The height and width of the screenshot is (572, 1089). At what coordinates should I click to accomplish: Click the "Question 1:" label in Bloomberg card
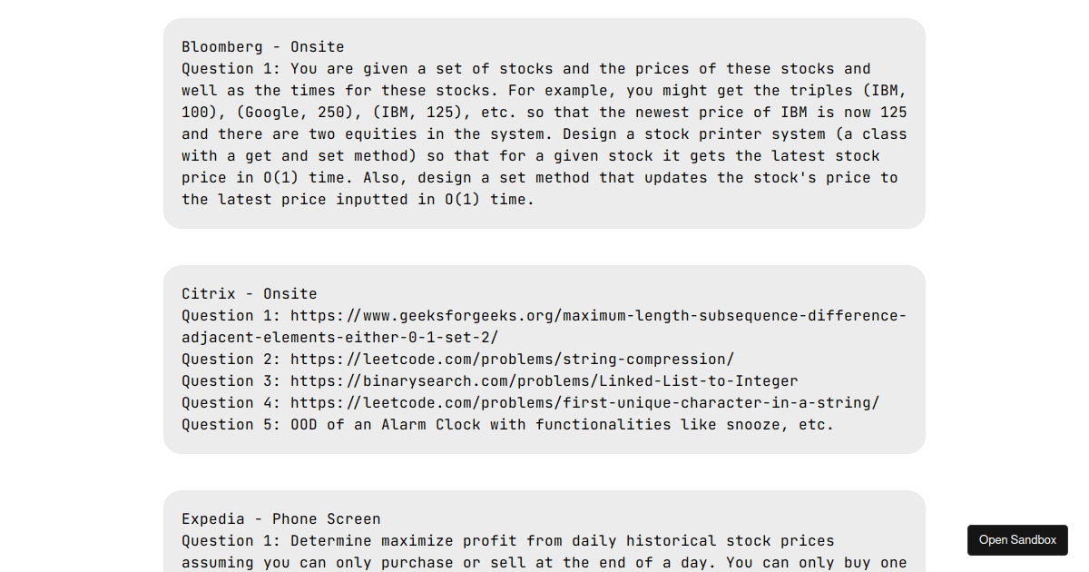[x=231, y=69]
